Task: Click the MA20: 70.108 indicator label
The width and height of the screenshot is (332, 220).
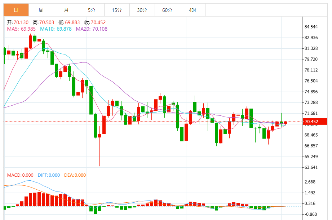Action: click(x=92, y=29)
